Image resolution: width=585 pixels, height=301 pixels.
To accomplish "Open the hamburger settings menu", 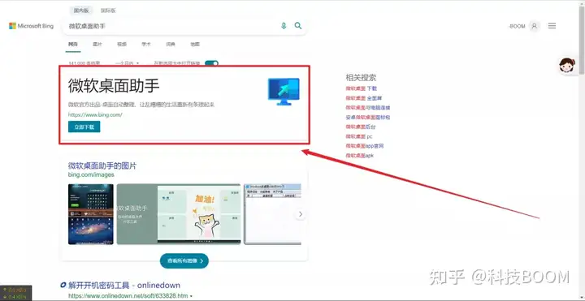I will (x=552, y=26).
